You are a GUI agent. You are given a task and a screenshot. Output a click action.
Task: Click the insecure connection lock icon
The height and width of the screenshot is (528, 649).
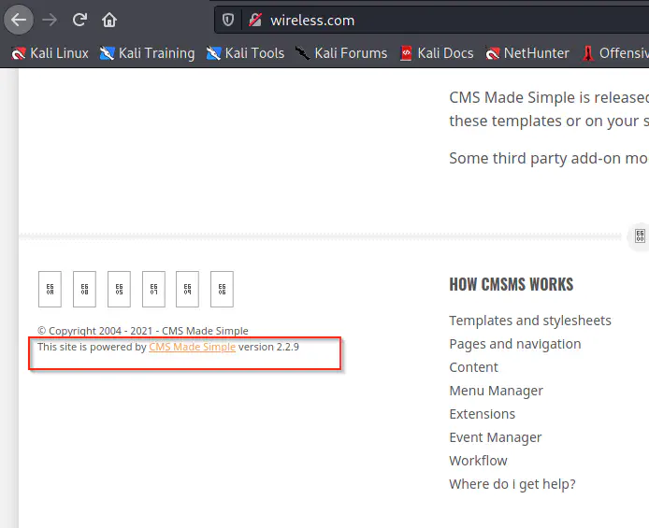(254, 20)
